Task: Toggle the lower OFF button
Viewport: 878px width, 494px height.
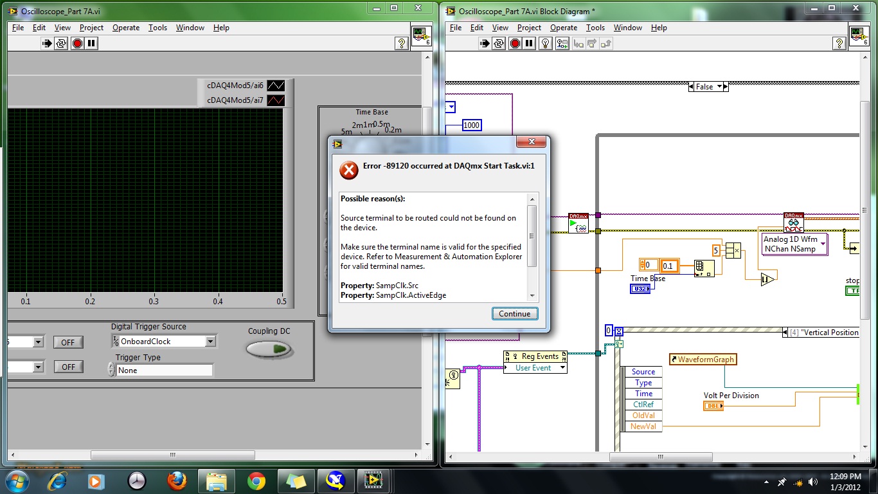Action: tap(68, 367)
